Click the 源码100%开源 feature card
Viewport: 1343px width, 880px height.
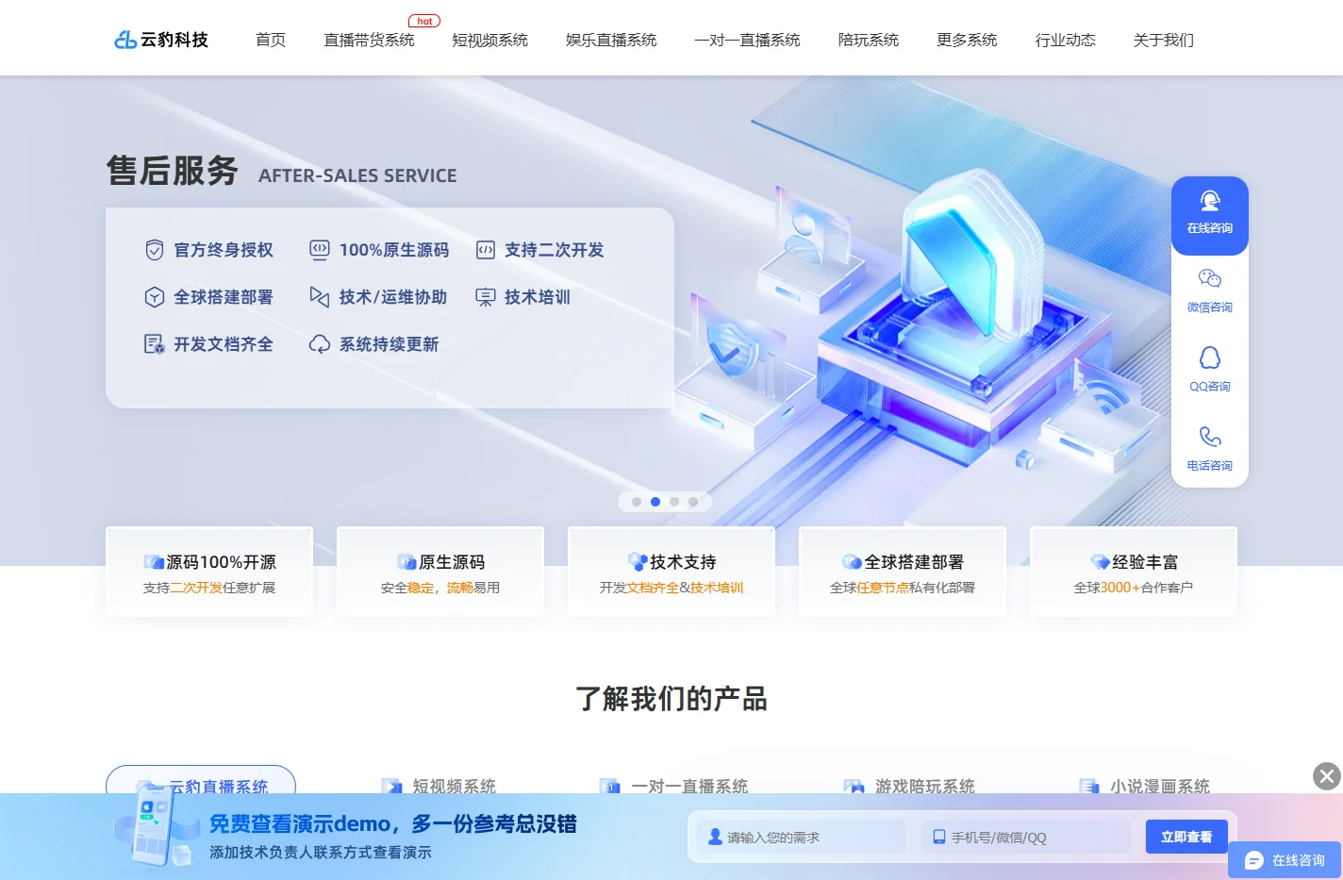[x=209, y=572]
